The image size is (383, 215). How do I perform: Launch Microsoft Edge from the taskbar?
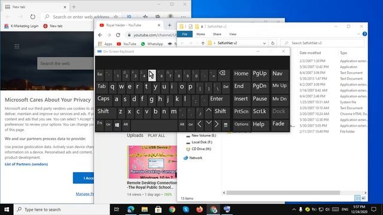pyautogui.click(x=130, y=210)
